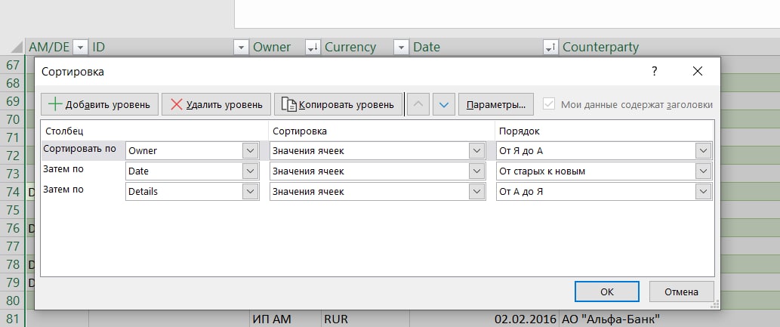
Task: Open the ID column filter arrow
Action: [x=241, y=48]
